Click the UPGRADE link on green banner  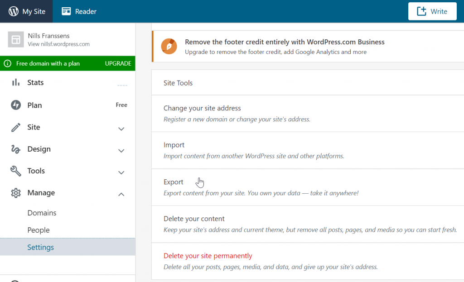(x=118, y=63)
